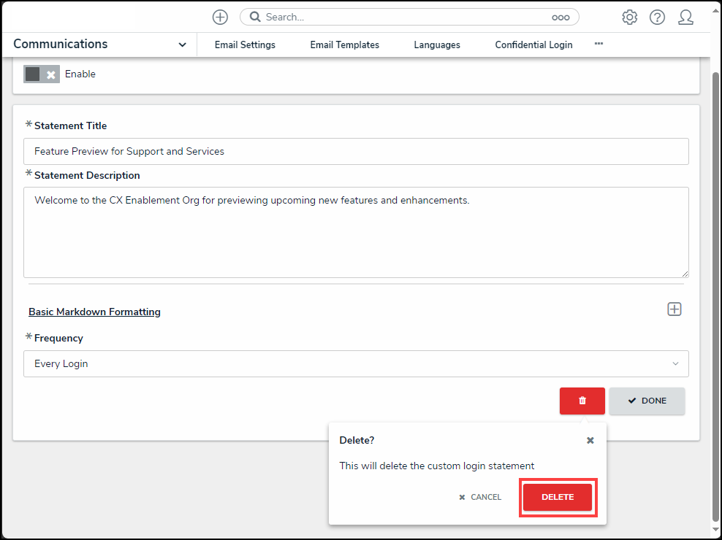Open the Frequency dropdown
This screenshot has width=722, height=540.
pyautogui.click(x=356, y=363)
